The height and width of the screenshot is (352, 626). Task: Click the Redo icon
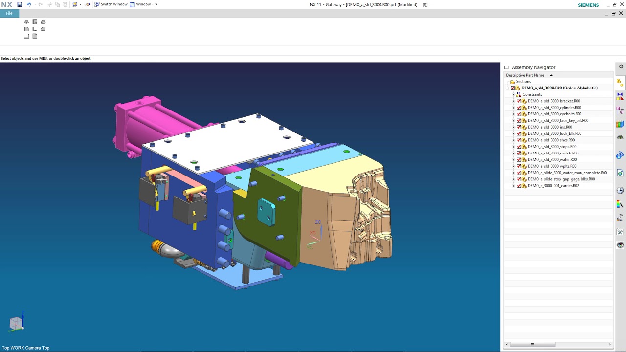coord(41,4)
